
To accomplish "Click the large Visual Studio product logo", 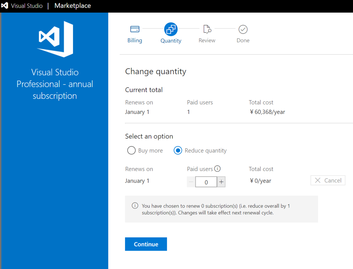I will coord(55,39).
